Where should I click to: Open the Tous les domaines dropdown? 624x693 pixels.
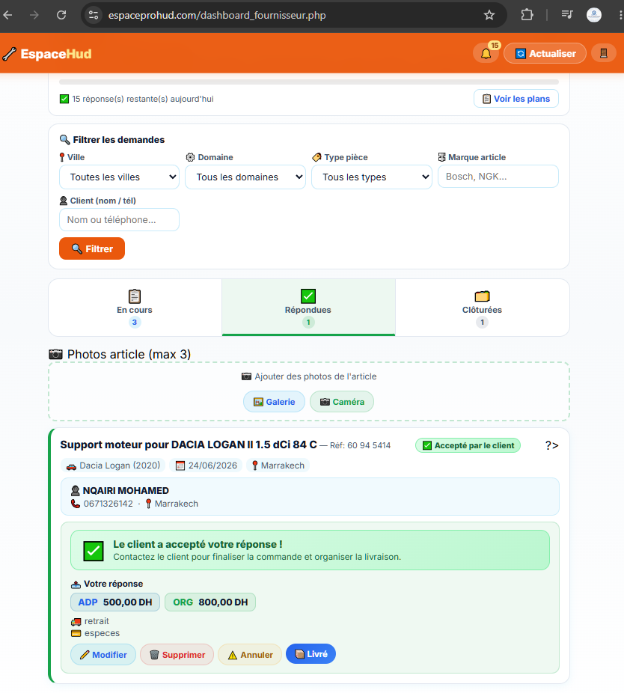[x=245, y=177]
